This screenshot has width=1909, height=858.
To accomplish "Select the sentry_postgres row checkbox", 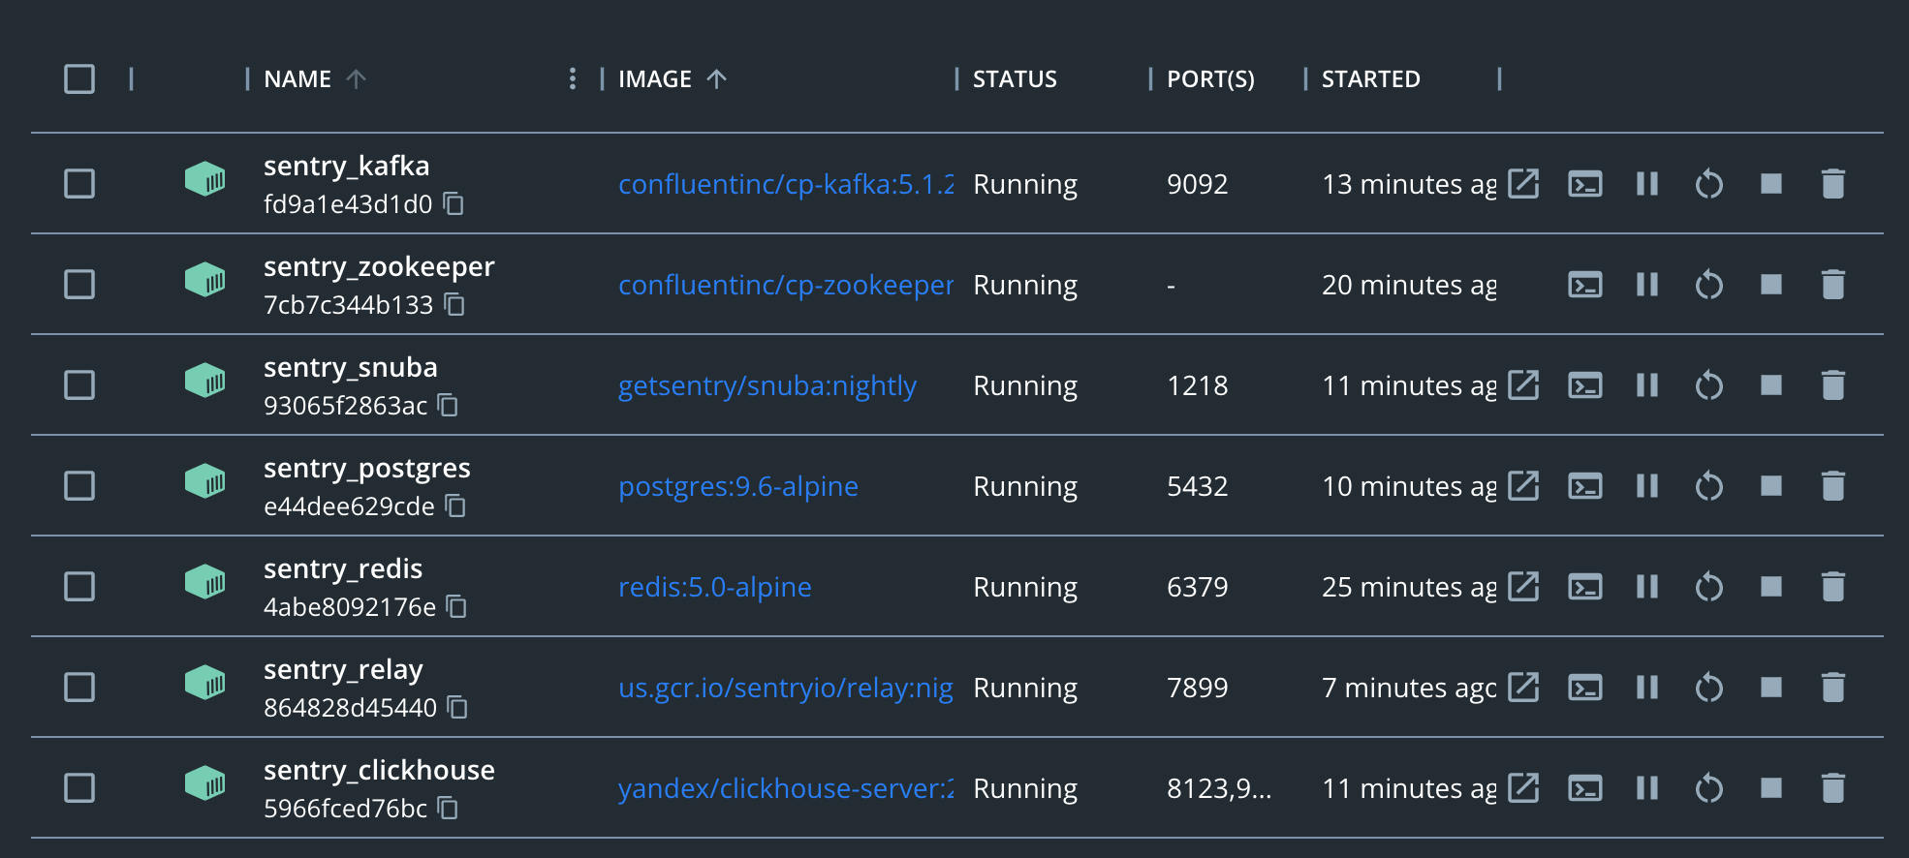I will [79, 485].
